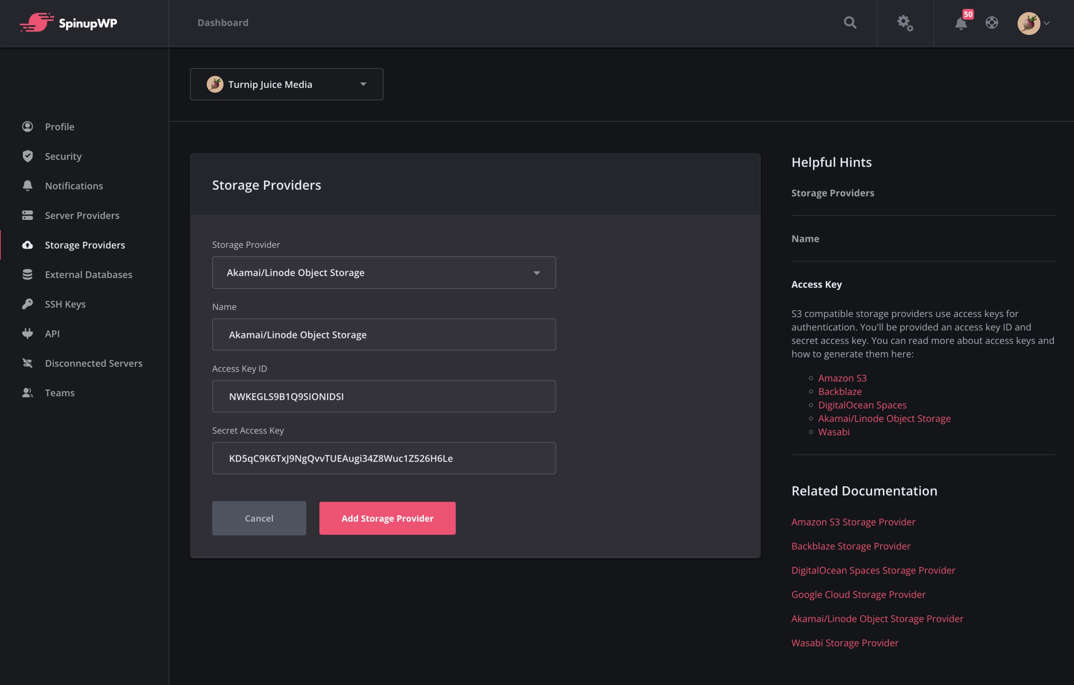Open Akamai/Linode Object Storage hint link

(x=884, y=418)
